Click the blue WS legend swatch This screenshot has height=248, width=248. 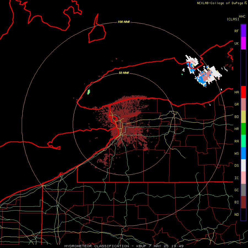click(243, 153)
